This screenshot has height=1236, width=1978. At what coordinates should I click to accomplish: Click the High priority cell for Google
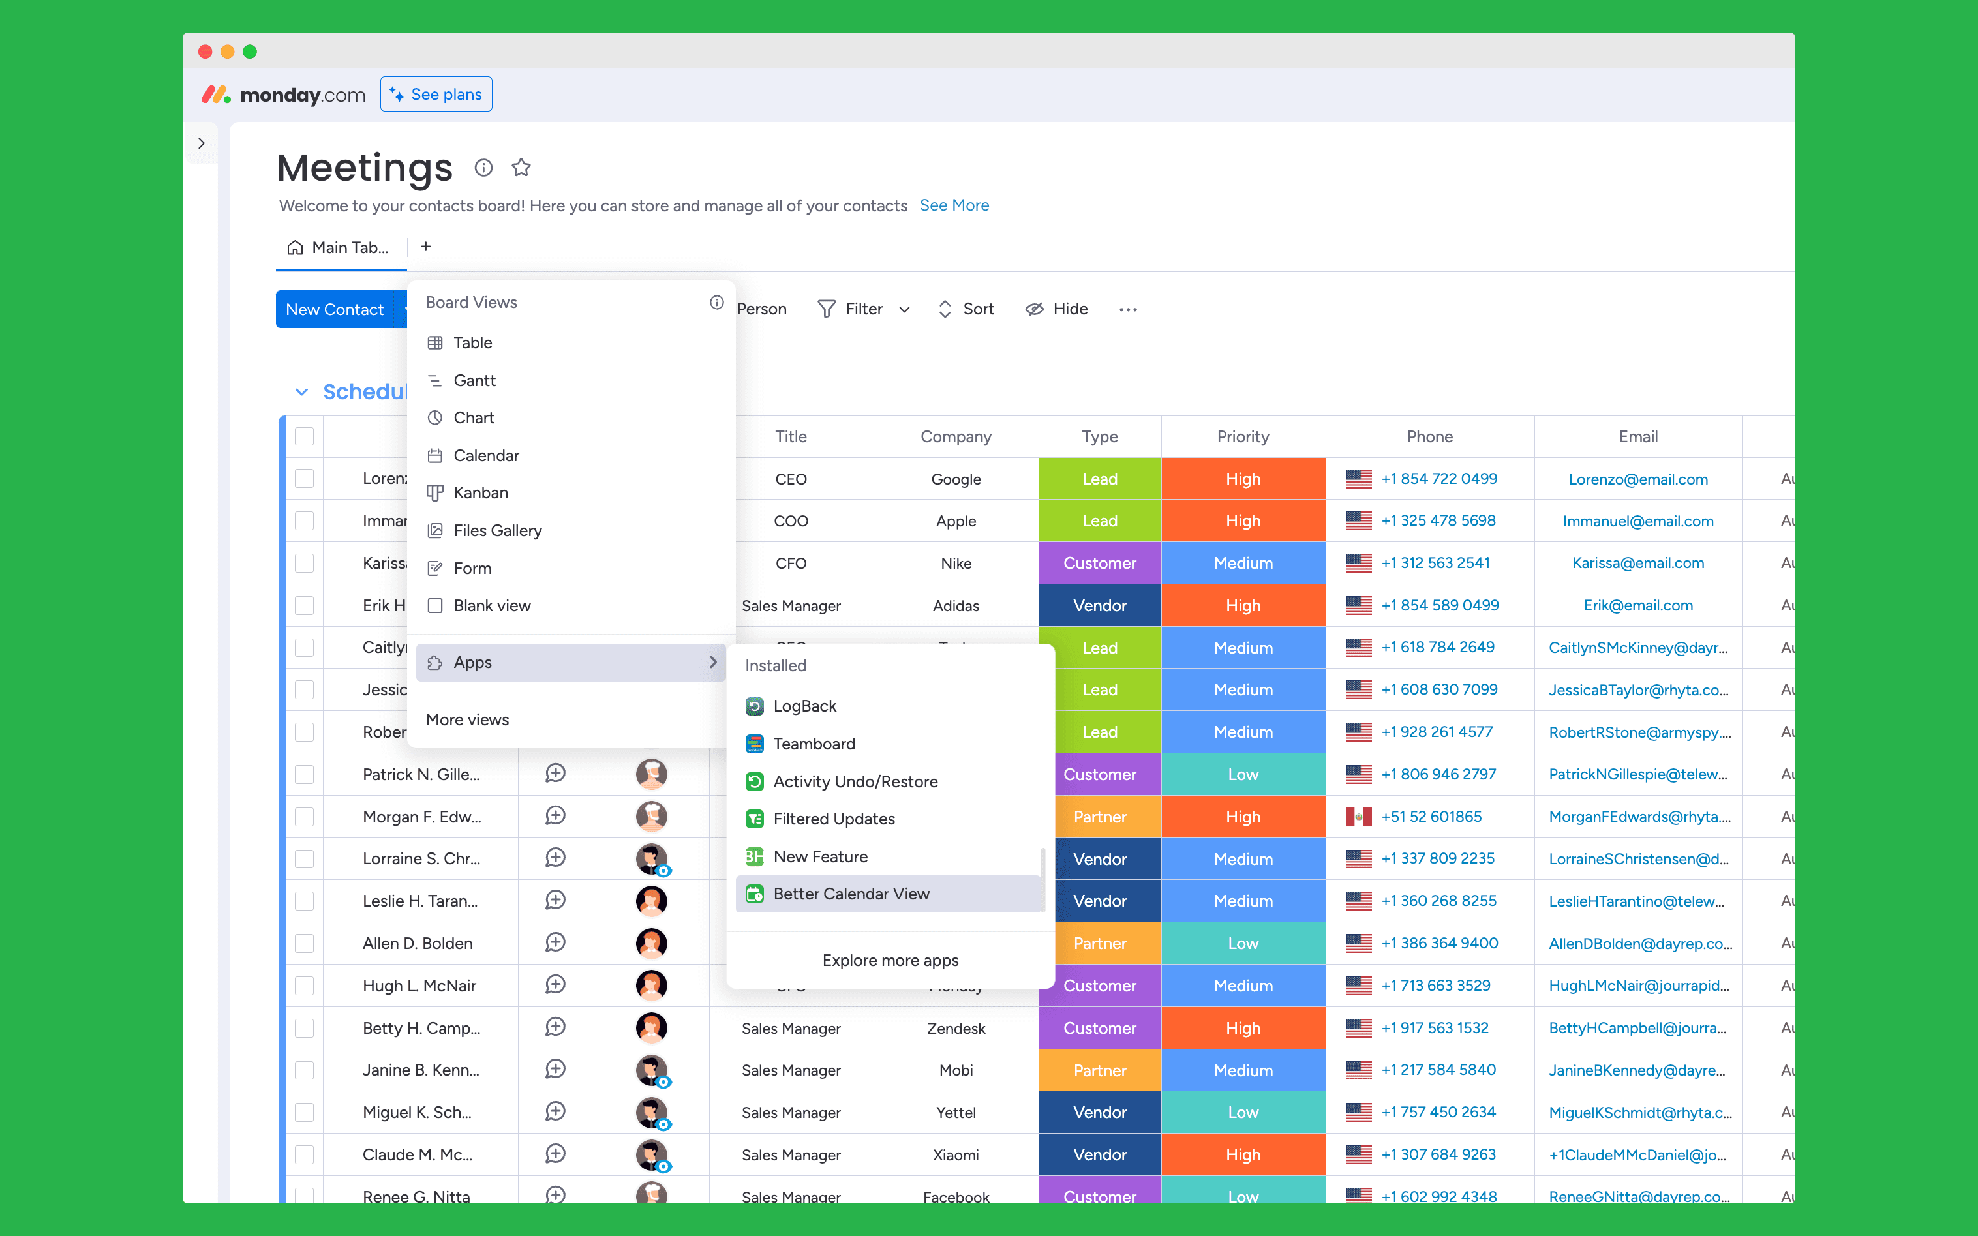[x=1242, y=479]
